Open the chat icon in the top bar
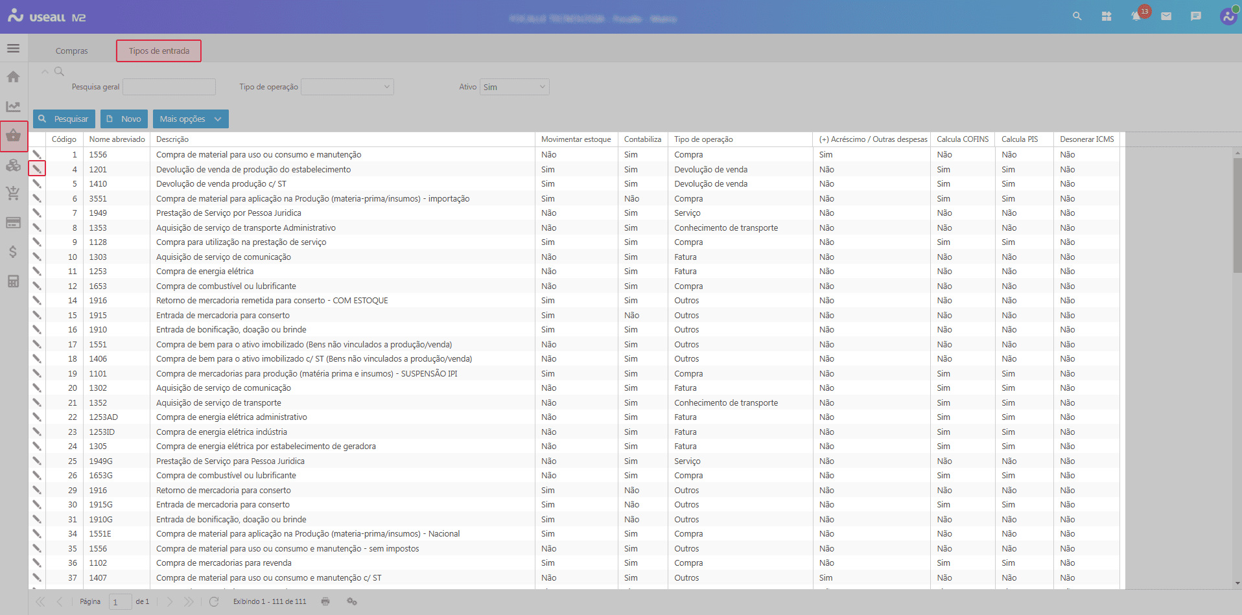The width and height of the screenshot is (1242, 615). click(x=1196, y=16)
